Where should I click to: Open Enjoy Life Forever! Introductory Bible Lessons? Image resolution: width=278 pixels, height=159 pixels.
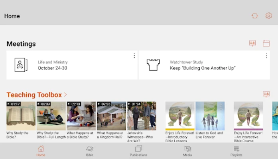tap(180, 116)
